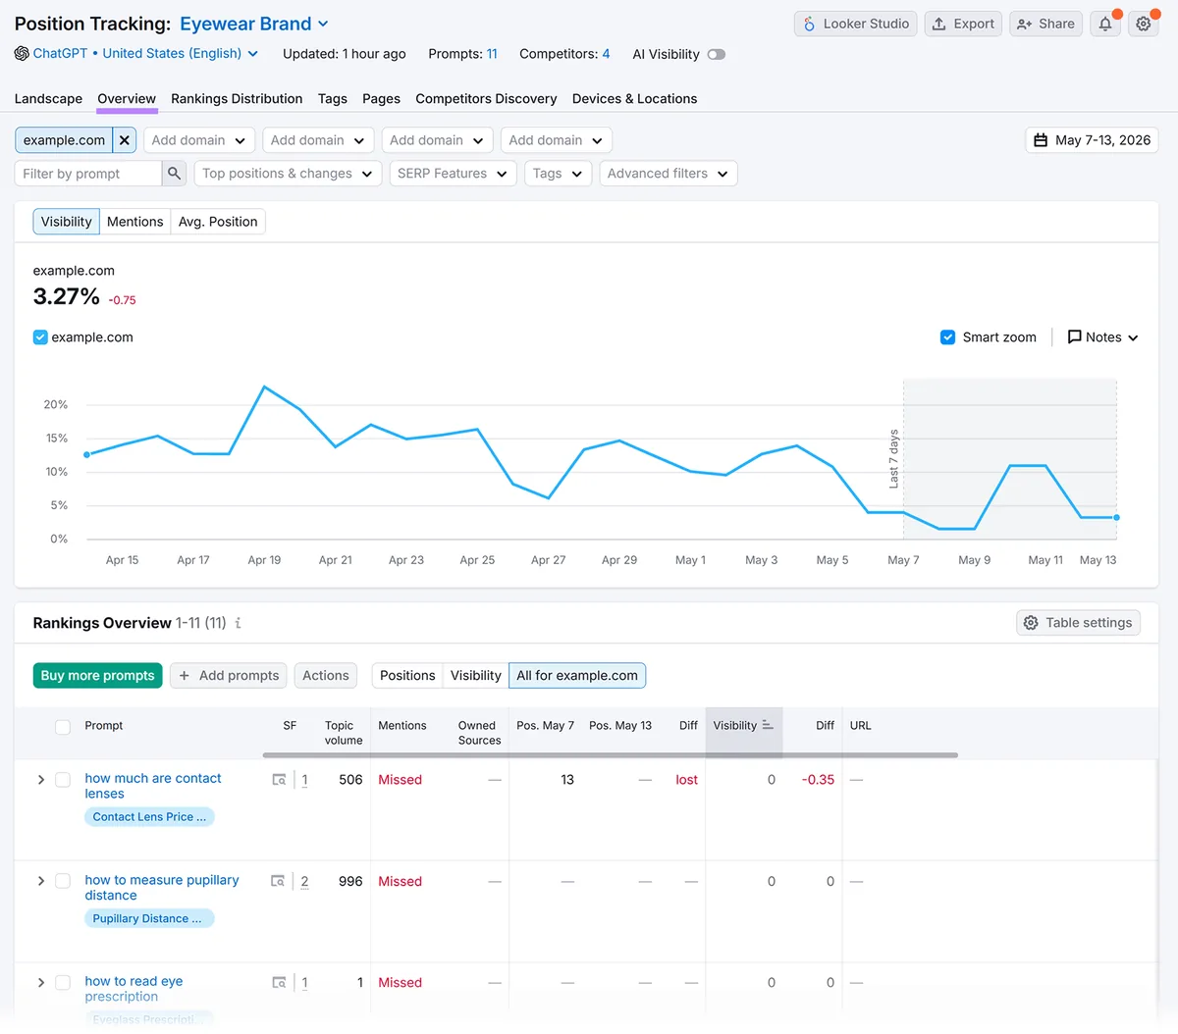Click the first chart data point near Apr 14

[x=87, y=454]
